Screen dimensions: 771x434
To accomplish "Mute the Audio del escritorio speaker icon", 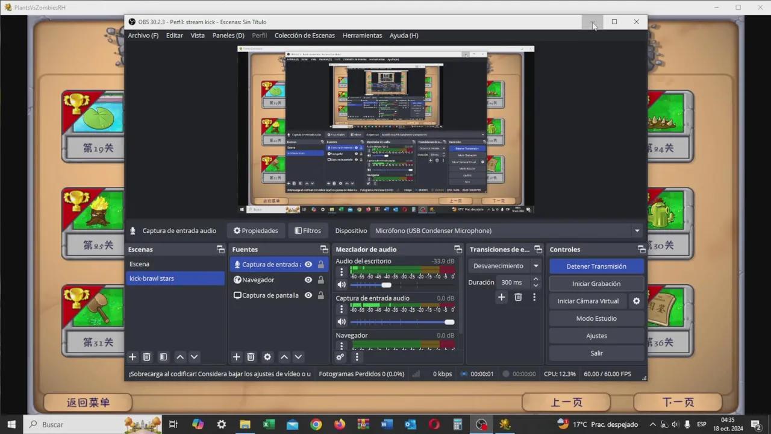I will coord(342,285).
